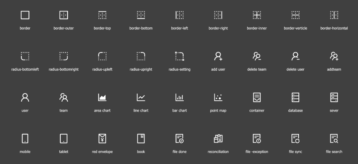This screenshot has width=358, height=164.
Task: Click the "delete team" text label
Action: 257,69
